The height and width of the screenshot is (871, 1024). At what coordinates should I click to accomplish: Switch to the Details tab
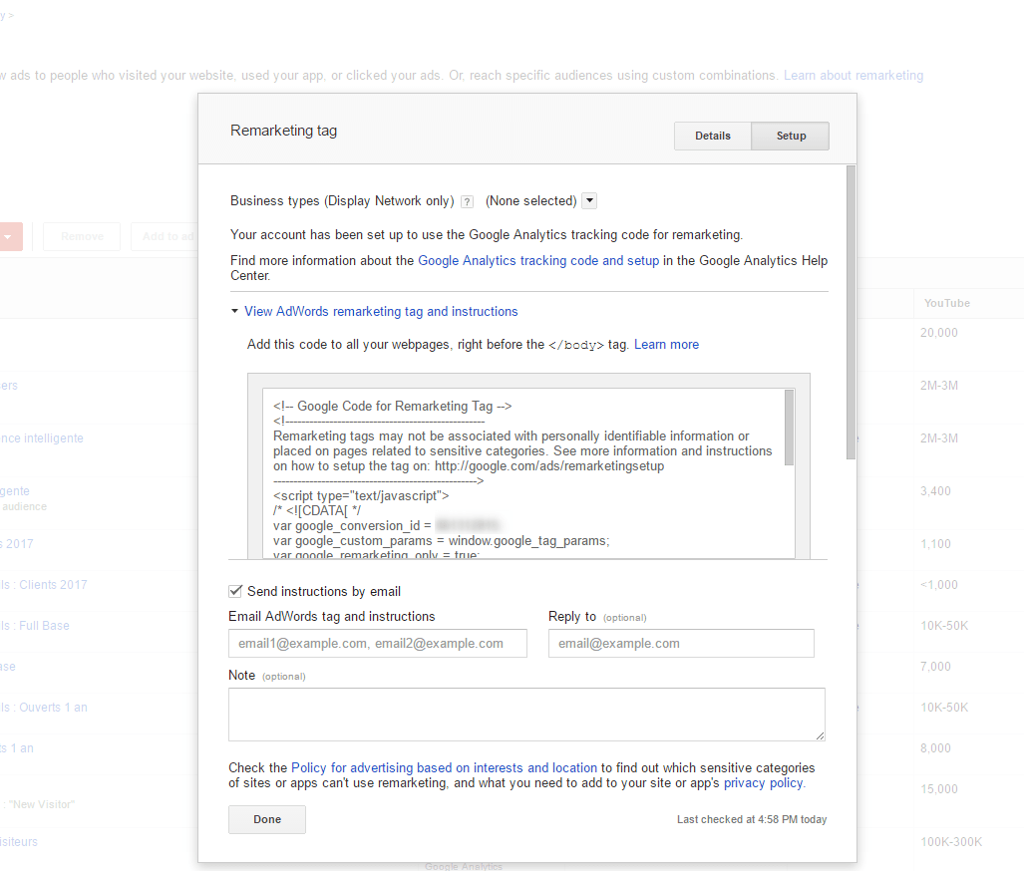(x=713, y=136)
